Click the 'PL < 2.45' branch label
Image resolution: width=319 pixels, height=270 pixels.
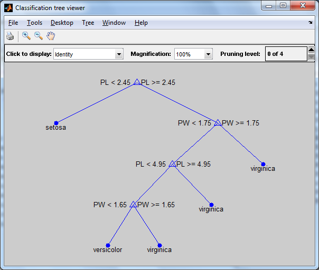[x=115, y=82]
